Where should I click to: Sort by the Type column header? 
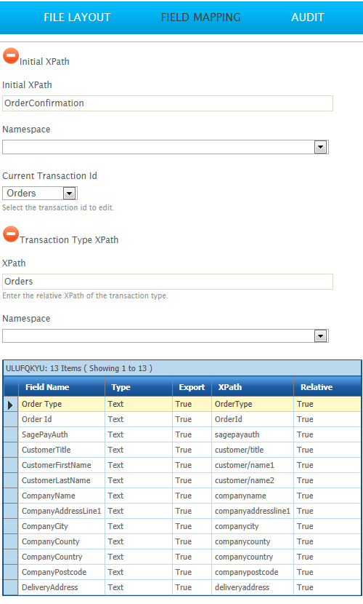[x=138, y=387]
